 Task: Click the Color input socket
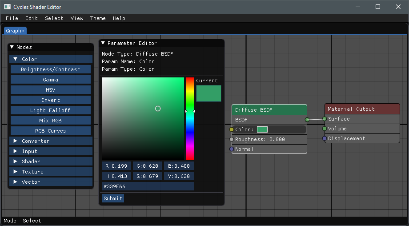pyautogui.click(x=231, y=129)
